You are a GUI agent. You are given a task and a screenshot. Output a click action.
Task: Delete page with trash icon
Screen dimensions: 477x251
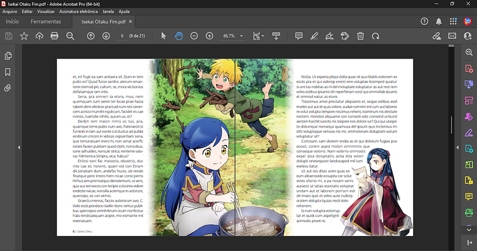coord(361,36)
